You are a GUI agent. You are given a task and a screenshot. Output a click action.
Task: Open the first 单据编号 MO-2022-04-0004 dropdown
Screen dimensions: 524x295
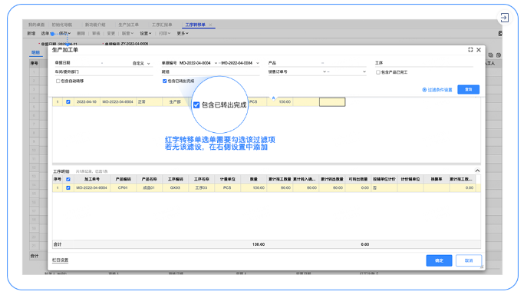(x=216, y=63)
